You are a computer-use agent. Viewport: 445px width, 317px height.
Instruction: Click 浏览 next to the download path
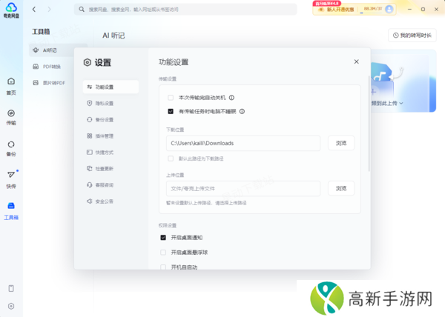click(341, 143)
